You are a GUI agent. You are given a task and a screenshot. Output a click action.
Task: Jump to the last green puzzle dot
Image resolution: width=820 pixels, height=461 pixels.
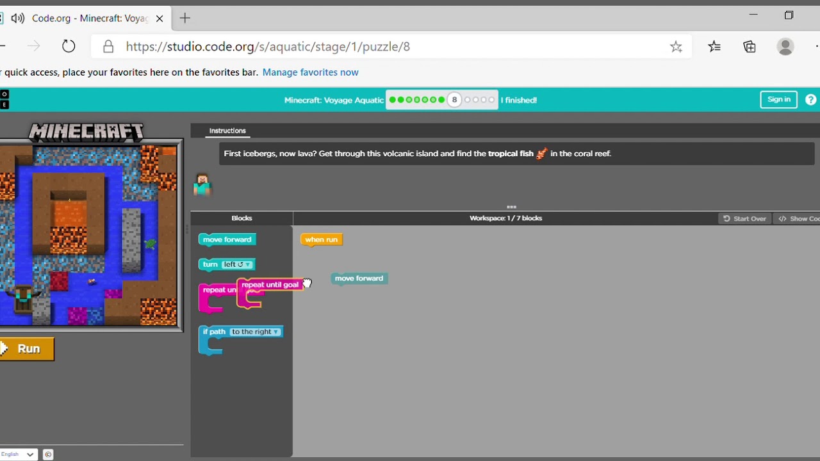[x=441, y=100]
